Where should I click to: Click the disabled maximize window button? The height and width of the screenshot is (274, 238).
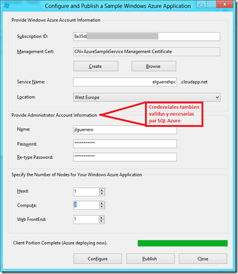pos(211,5)
